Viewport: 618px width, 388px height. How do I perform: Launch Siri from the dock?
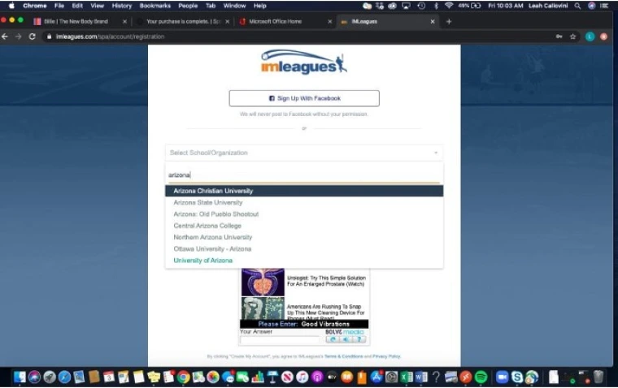tap(34, 377)
